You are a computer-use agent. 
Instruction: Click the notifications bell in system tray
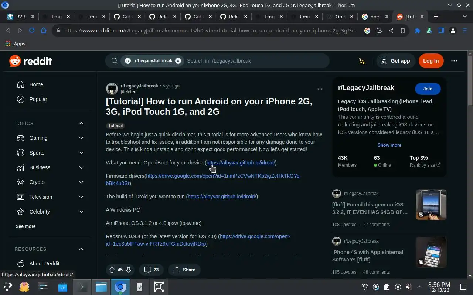coord(365,287)
